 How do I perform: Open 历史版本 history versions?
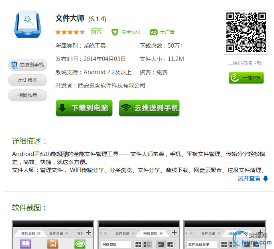pos(28,80)
